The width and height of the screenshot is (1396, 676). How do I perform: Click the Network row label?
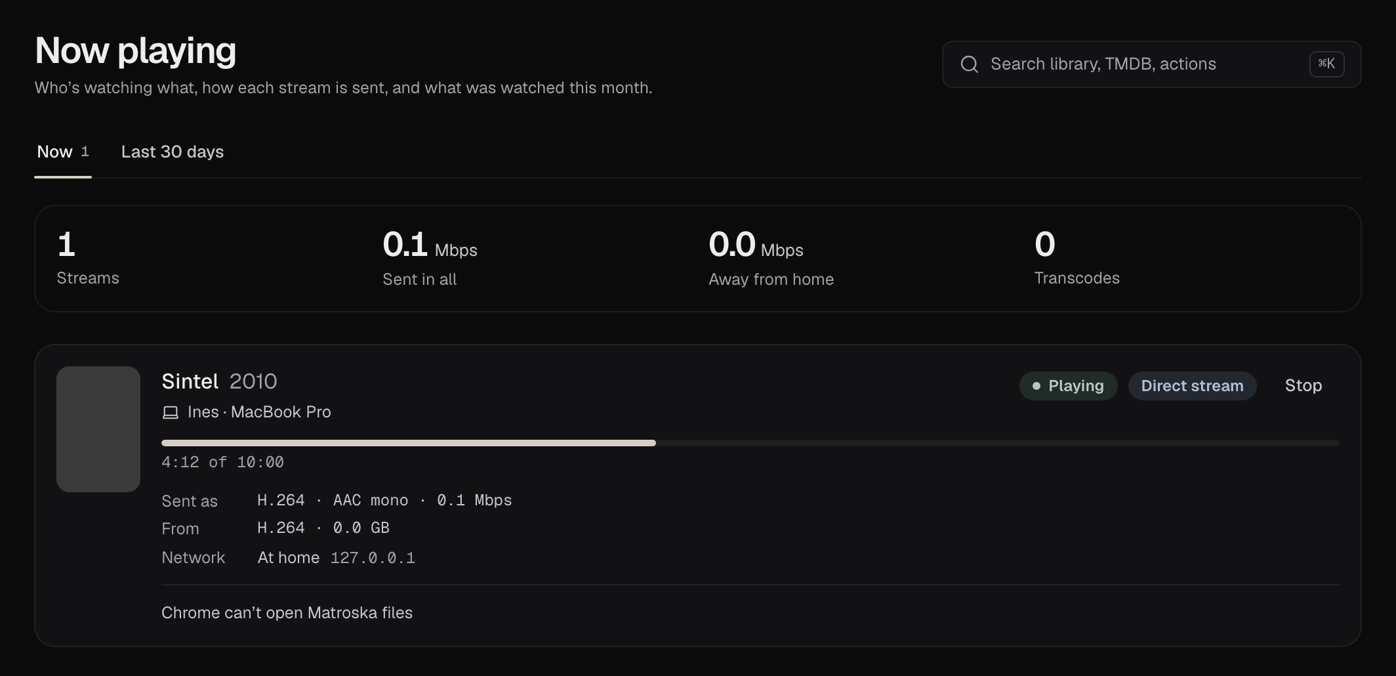coord(193,558)
